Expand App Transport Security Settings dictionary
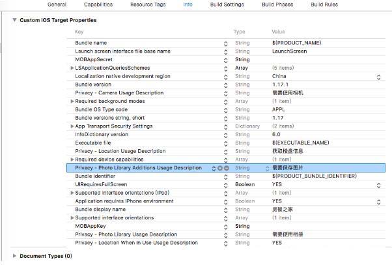 tap(72, 126)
